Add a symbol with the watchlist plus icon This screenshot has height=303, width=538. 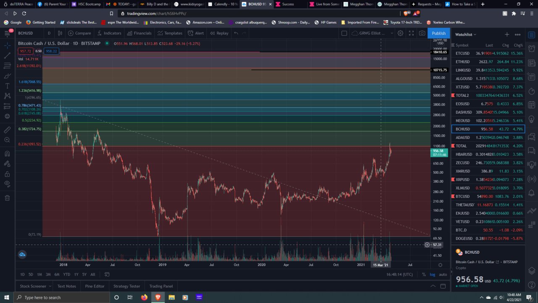click(x=507, y=35)
